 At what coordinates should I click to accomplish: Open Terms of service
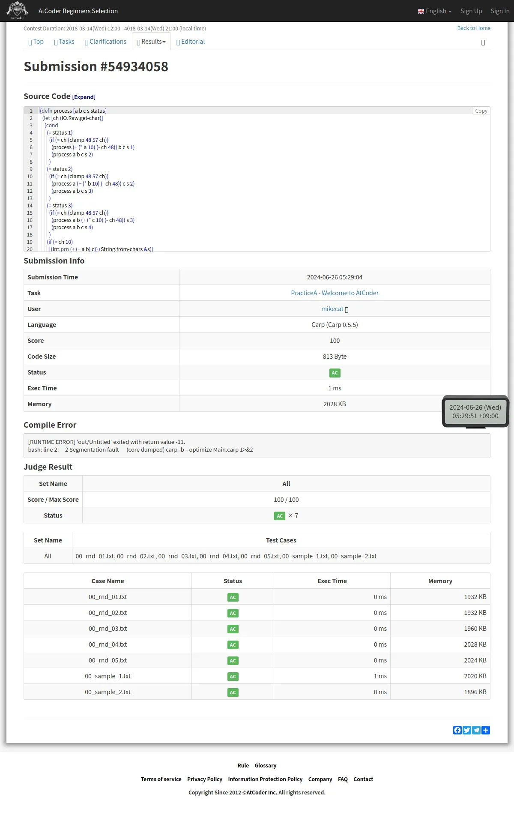coord(161,779)
